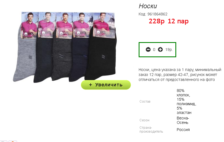
Task: Click the red 228р 12 пар price
Action: pos(168,21)
